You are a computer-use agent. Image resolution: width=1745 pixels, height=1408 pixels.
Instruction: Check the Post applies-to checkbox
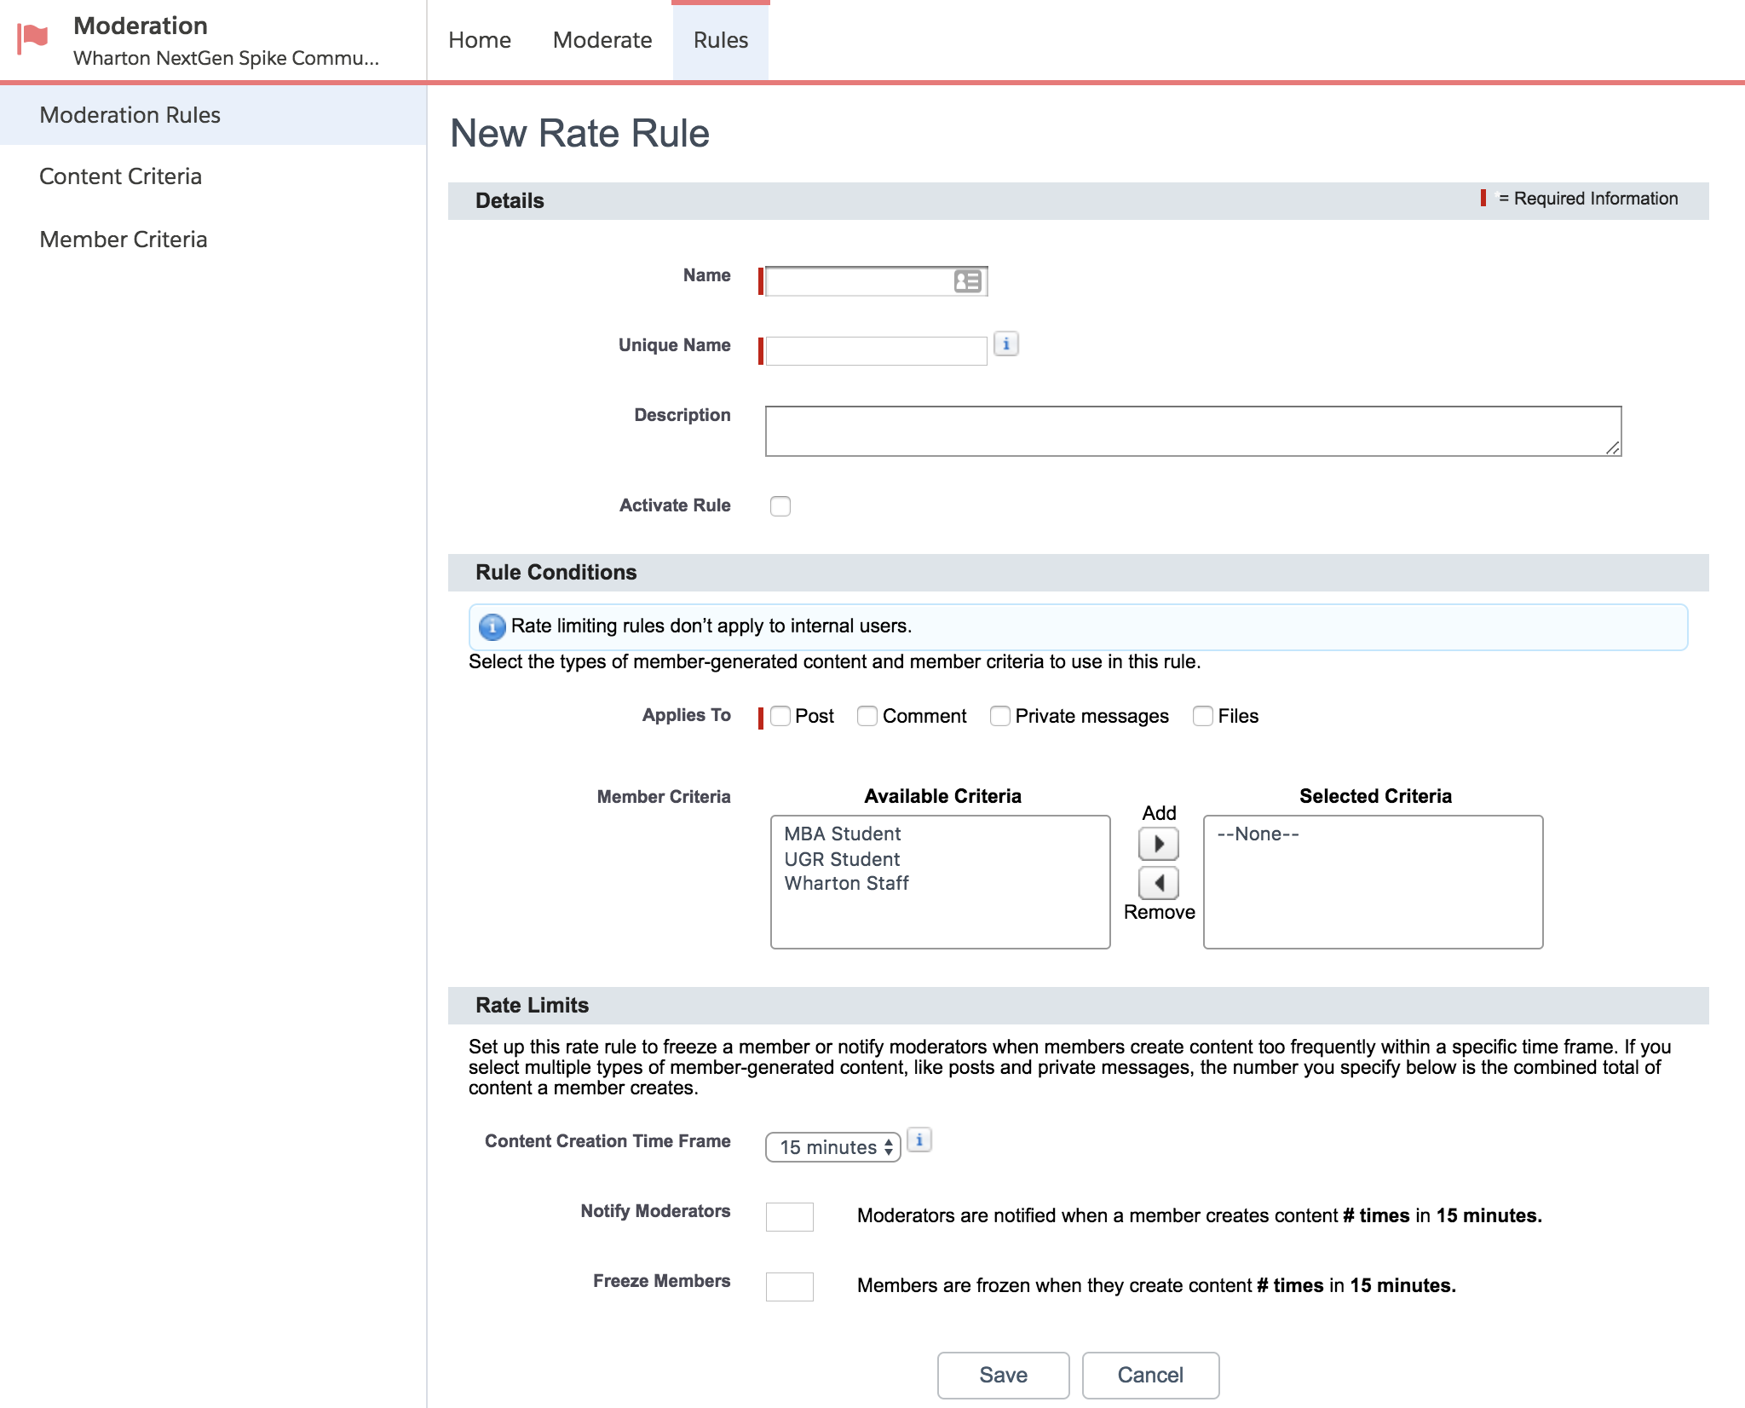click(780, 716)
